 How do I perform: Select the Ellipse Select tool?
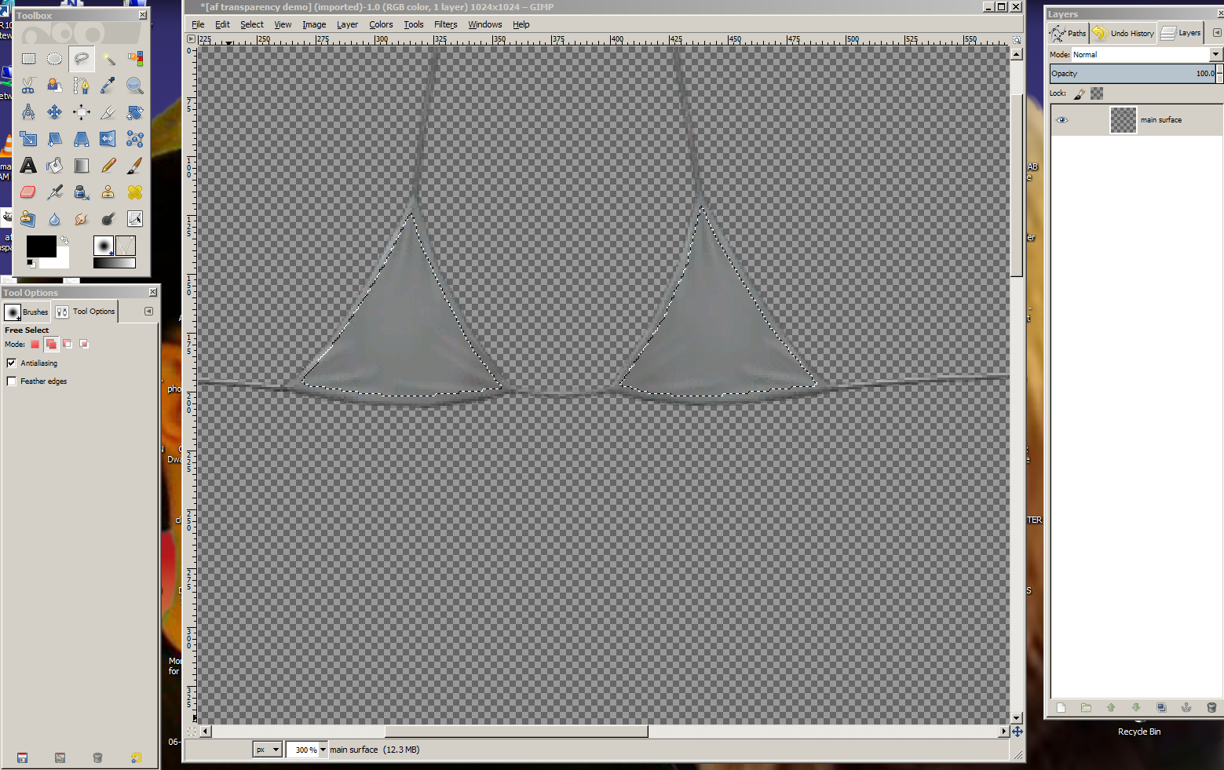tap(54, 59)
